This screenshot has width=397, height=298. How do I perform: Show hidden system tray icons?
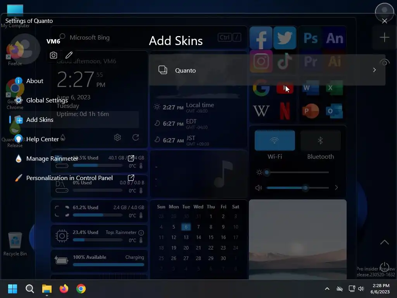point(327,289)
